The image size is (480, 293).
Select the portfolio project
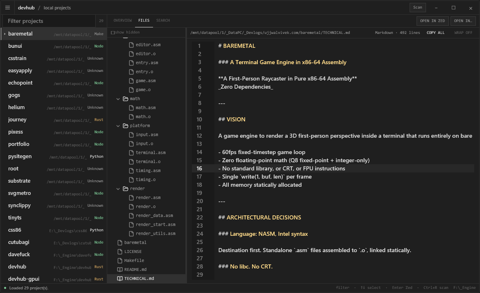54,144
